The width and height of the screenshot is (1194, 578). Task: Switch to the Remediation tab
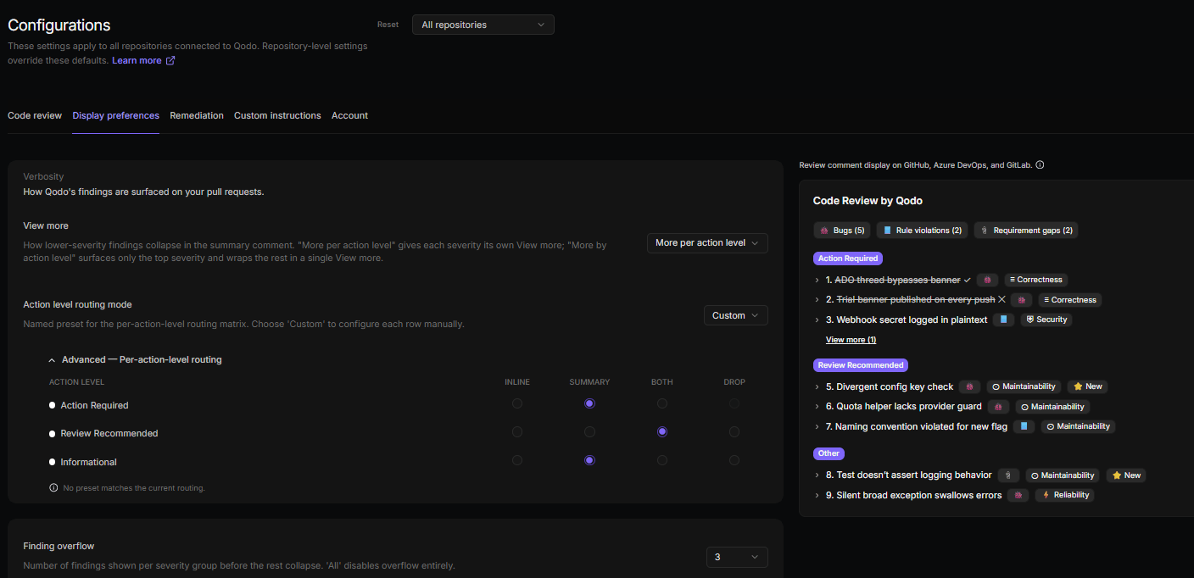[197, 115]
